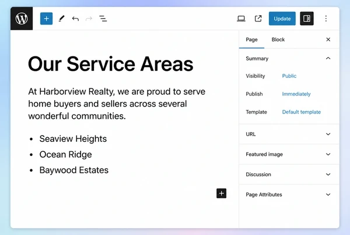
Task: Click the WordPress logo to exit editor
Action: [22, 19]
